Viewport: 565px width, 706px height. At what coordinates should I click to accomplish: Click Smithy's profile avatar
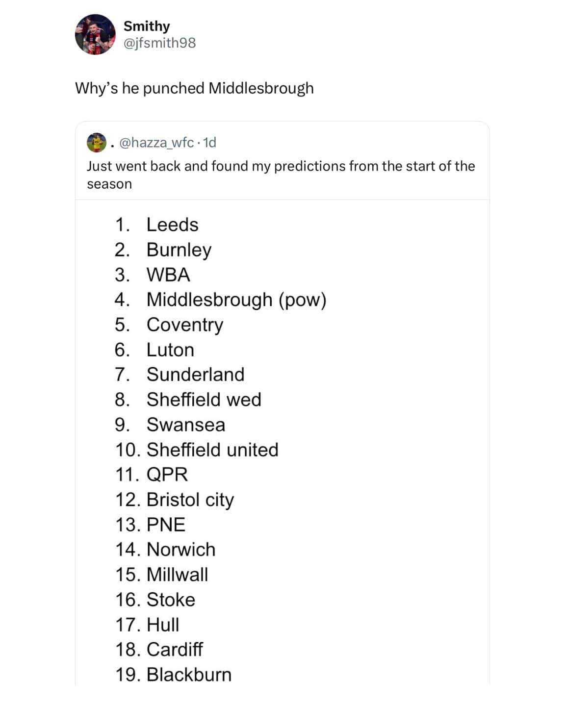95,34
